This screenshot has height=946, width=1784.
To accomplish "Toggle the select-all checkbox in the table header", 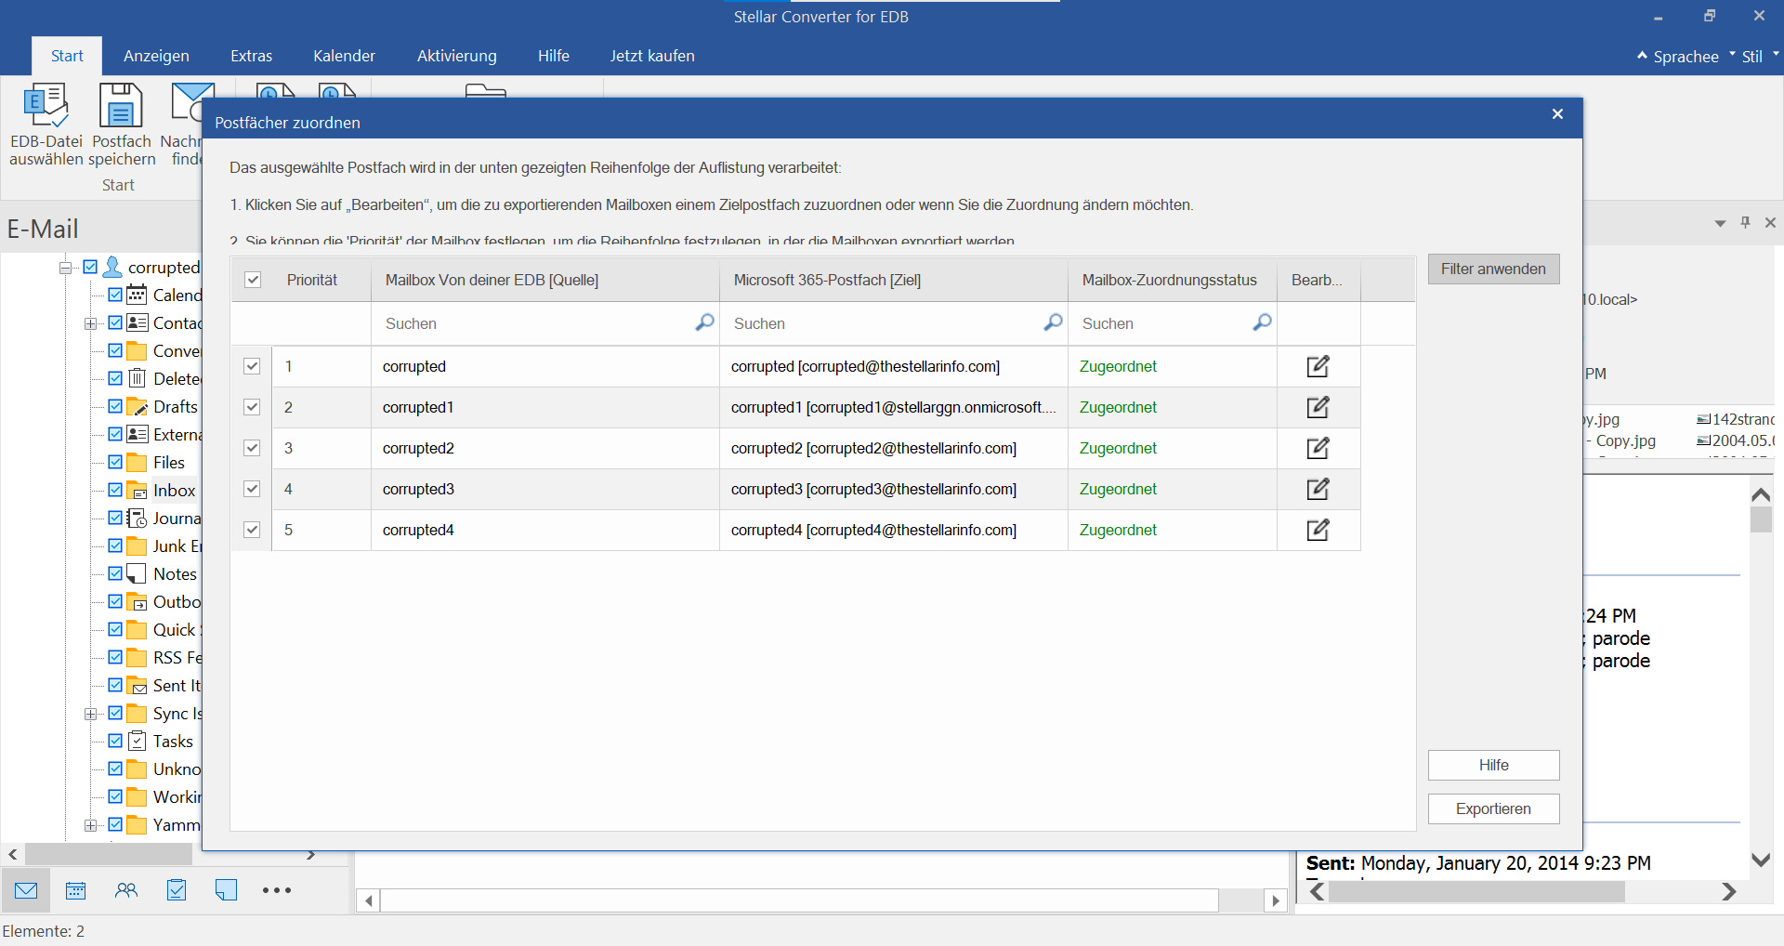I will pyautogui.click(x=253, y=280).
